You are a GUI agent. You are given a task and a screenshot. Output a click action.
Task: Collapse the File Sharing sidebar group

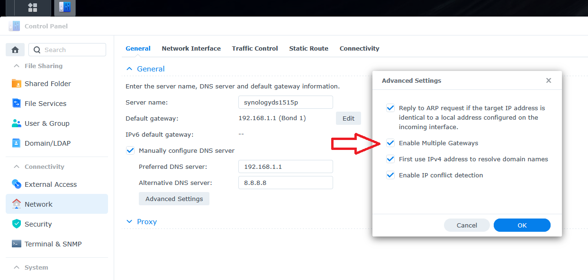(x=17, y=66)
